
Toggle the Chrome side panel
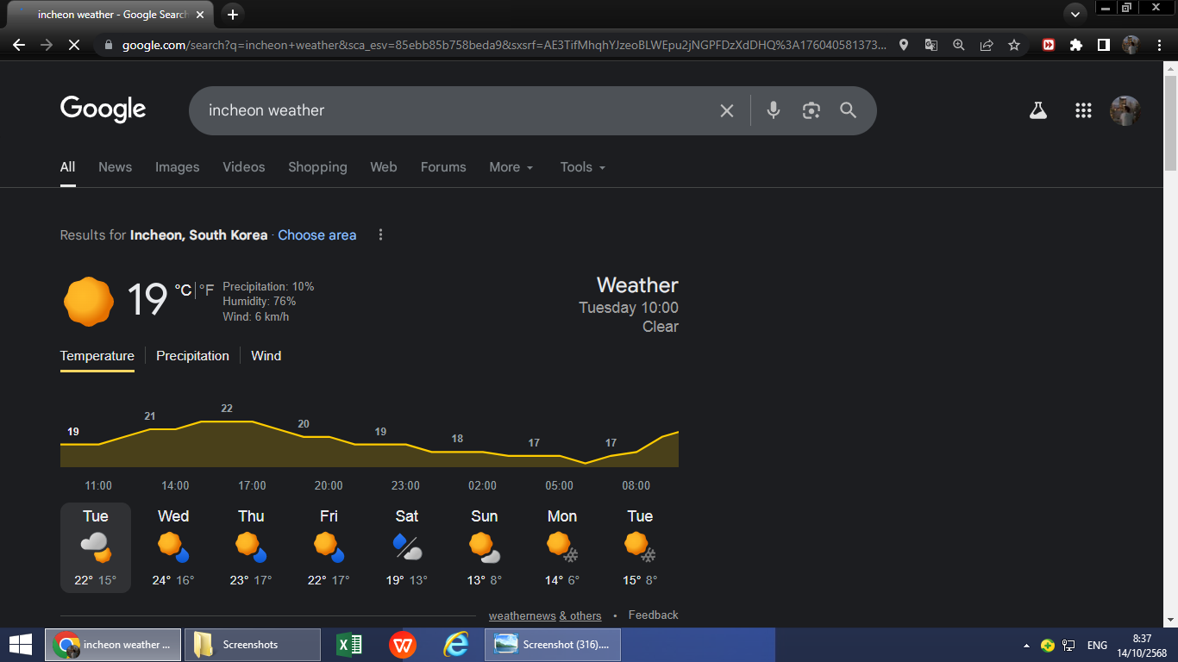pyautogui.click(x=1104, y=45)
